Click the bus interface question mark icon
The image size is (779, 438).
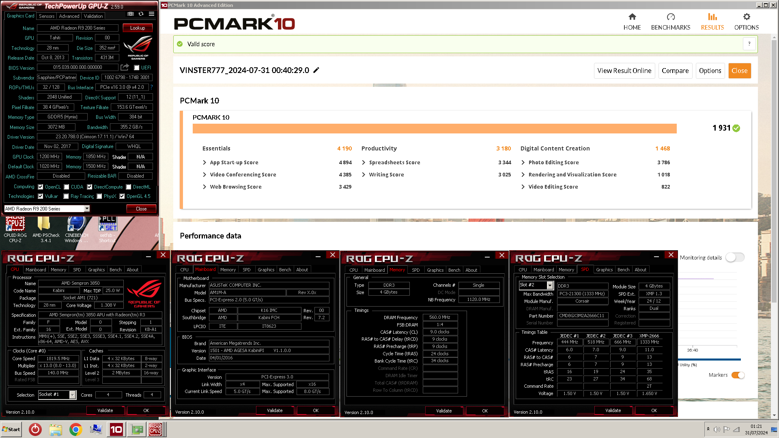point(151,87)
